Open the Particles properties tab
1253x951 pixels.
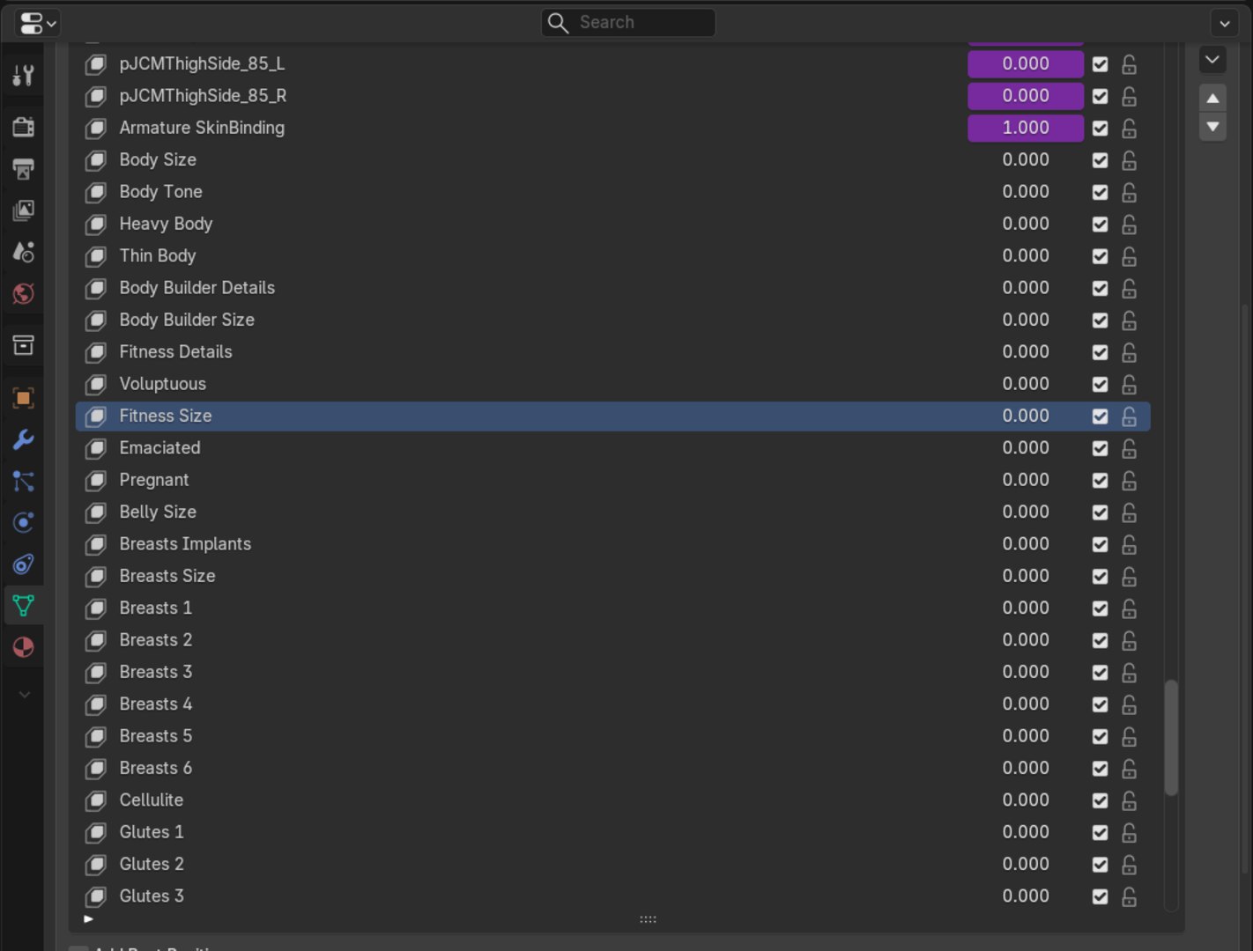(24, 481)
